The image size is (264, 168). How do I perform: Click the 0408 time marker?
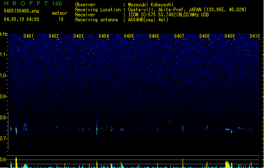[x=204, y=36]
